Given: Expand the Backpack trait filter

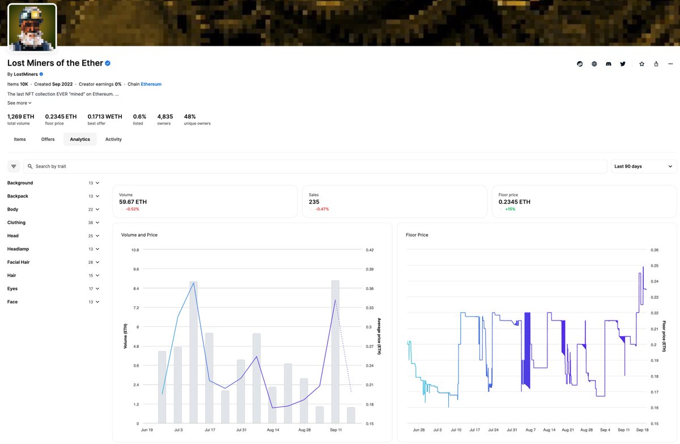Looking at the screenshot, I should pos(53,196).
